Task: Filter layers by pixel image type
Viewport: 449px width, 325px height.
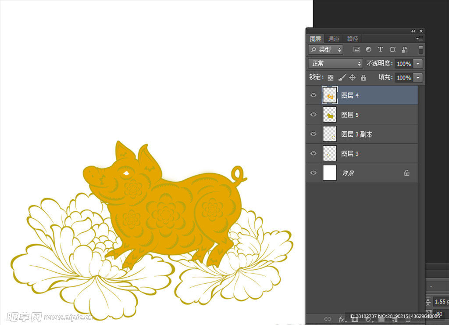Action: pyautogui.click(x=356, y=50)
